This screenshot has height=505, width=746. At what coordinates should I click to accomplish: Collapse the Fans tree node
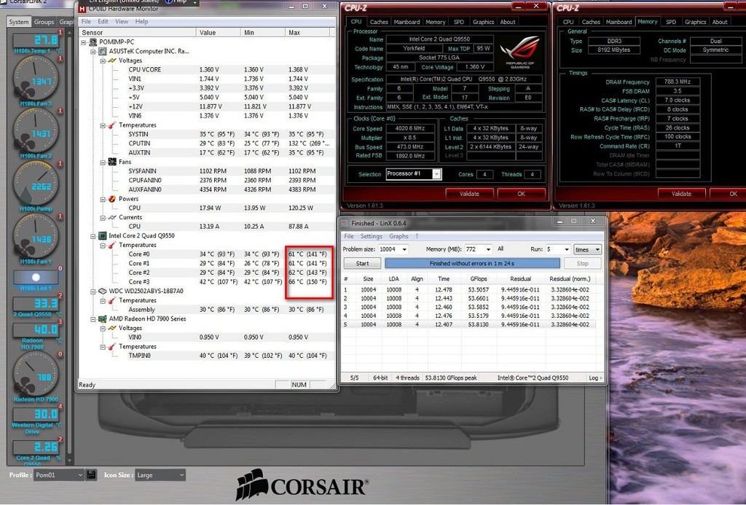point(103,162)
